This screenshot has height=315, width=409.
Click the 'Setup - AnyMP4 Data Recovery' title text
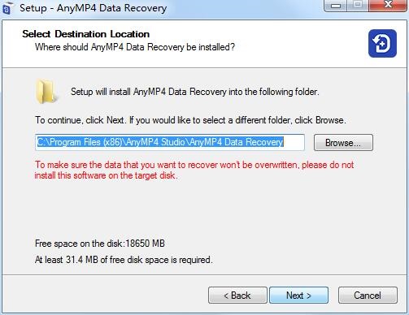(94, 8)
